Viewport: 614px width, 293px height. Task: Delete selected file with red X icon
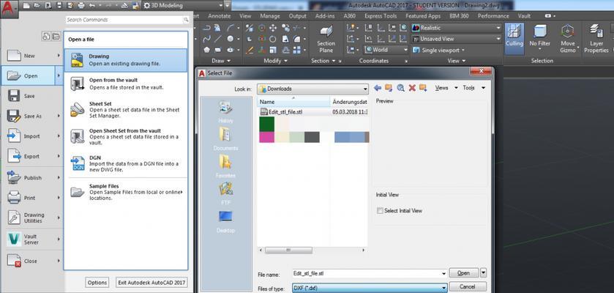(412, 88)
